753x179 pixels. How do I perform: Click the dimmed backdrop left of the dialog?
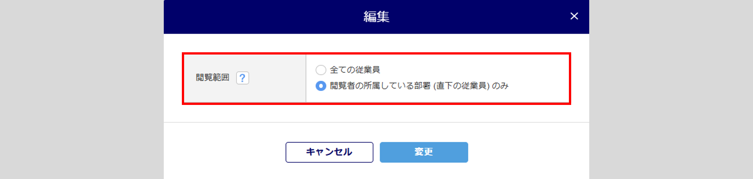tap(82, 89)
